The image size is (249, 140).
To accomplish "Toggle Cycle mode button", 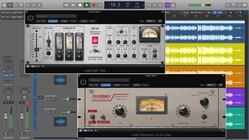I will (x=100, y=5).
